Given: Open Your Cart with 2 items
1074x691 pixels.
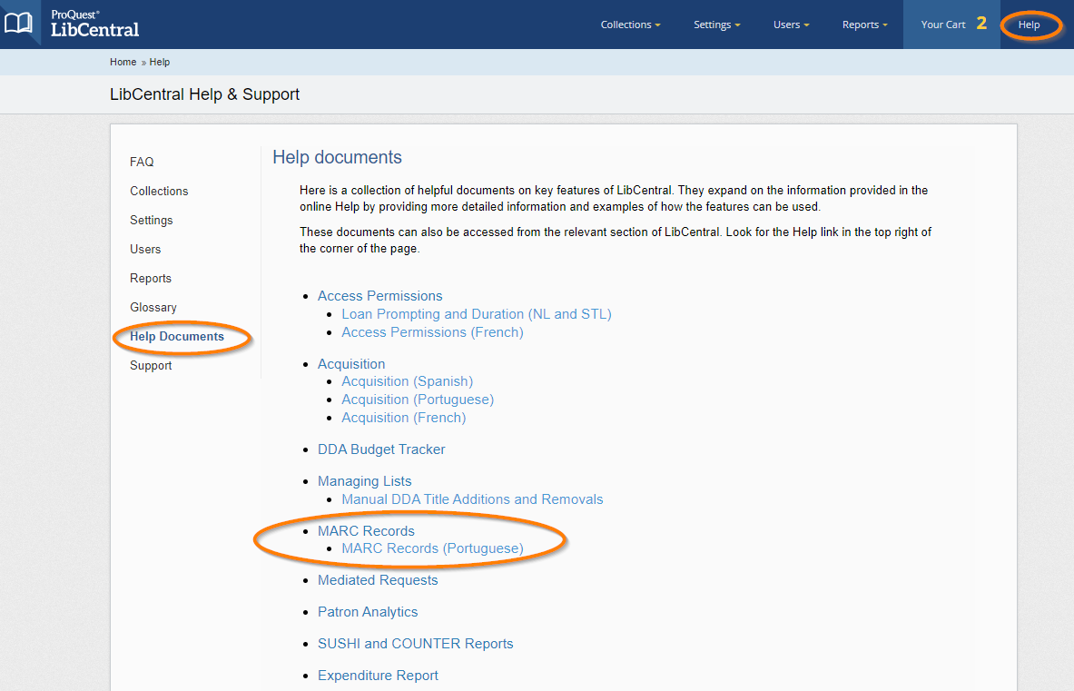Looking at the screenshot, I should (951, 25).
